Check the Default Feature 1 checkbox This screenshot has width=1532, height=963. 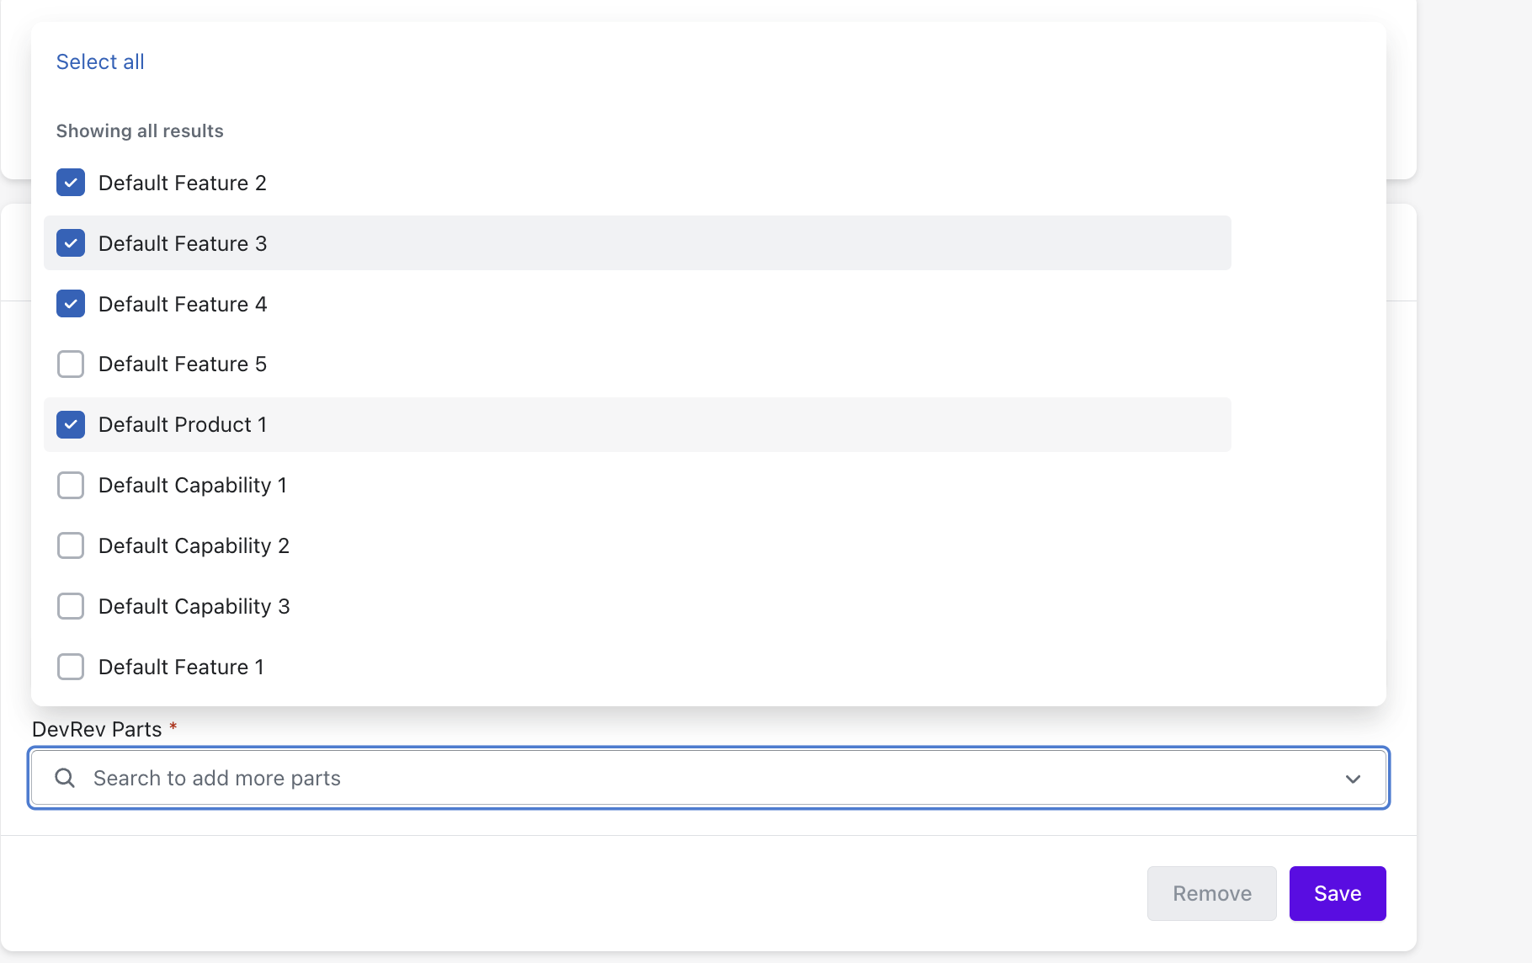tap(71, 668)
